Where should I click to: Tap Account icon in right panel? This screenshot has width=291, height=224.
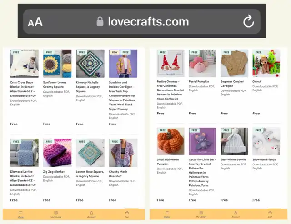235,214
